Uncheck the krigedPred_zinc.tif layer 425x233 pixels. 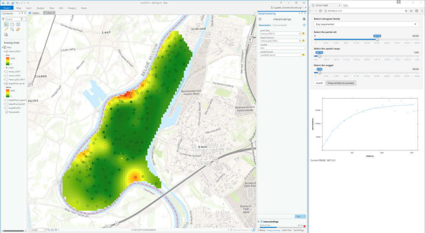[x=5, y=83]
